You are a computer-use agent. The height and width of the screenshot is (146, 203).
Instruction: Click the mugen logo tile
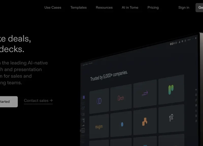tap(99, 126)
